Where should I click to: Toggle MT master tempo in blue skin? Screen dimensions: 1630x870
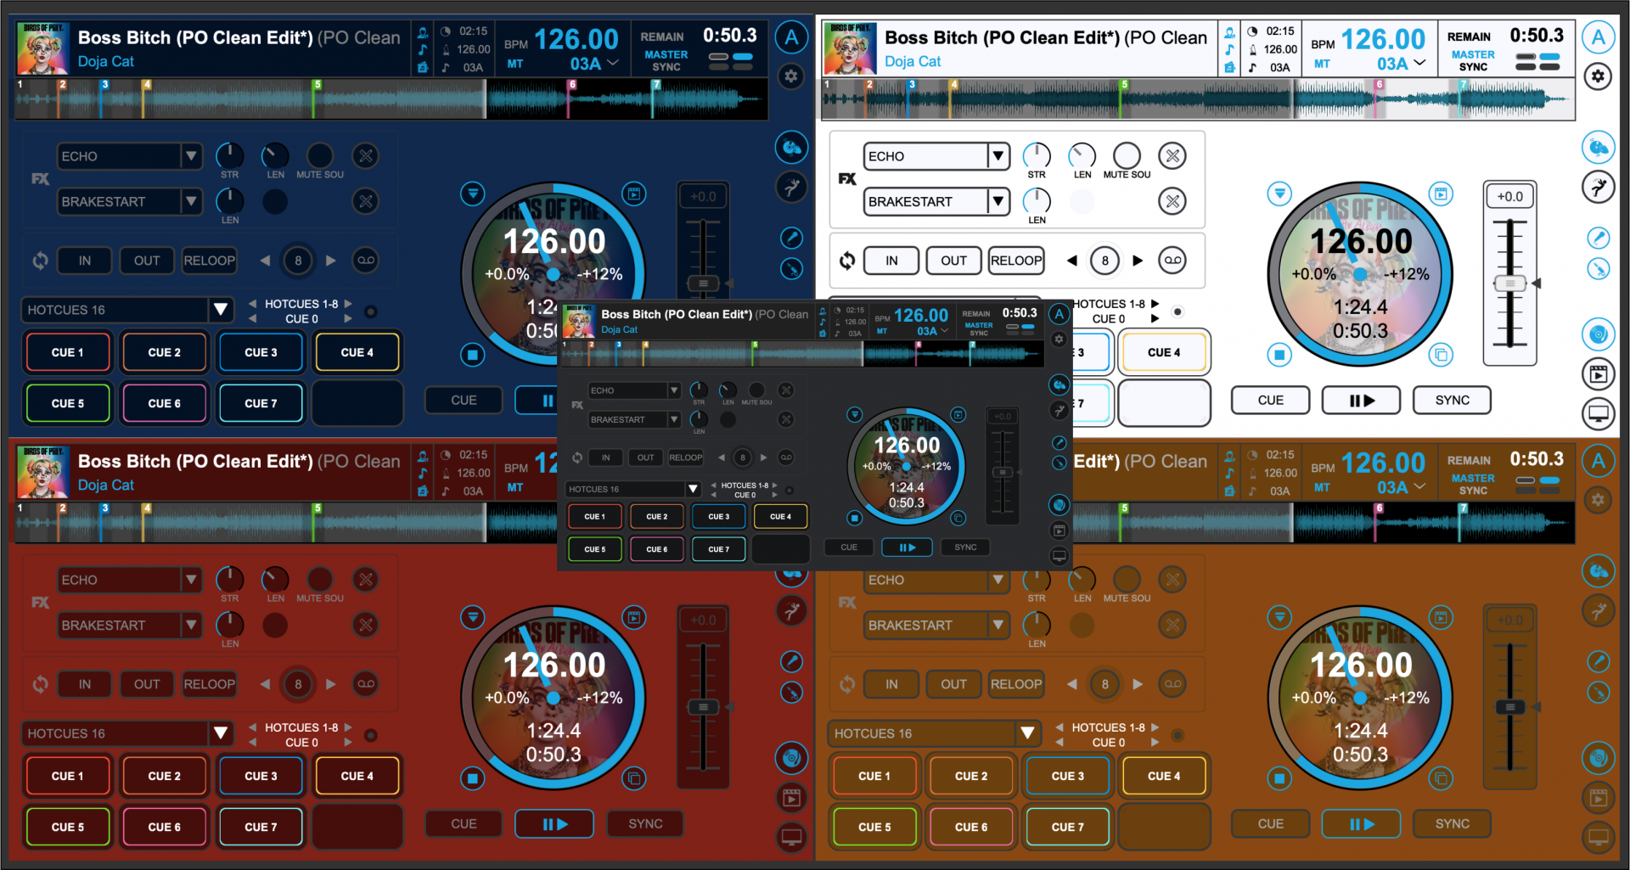pos(514,64)
